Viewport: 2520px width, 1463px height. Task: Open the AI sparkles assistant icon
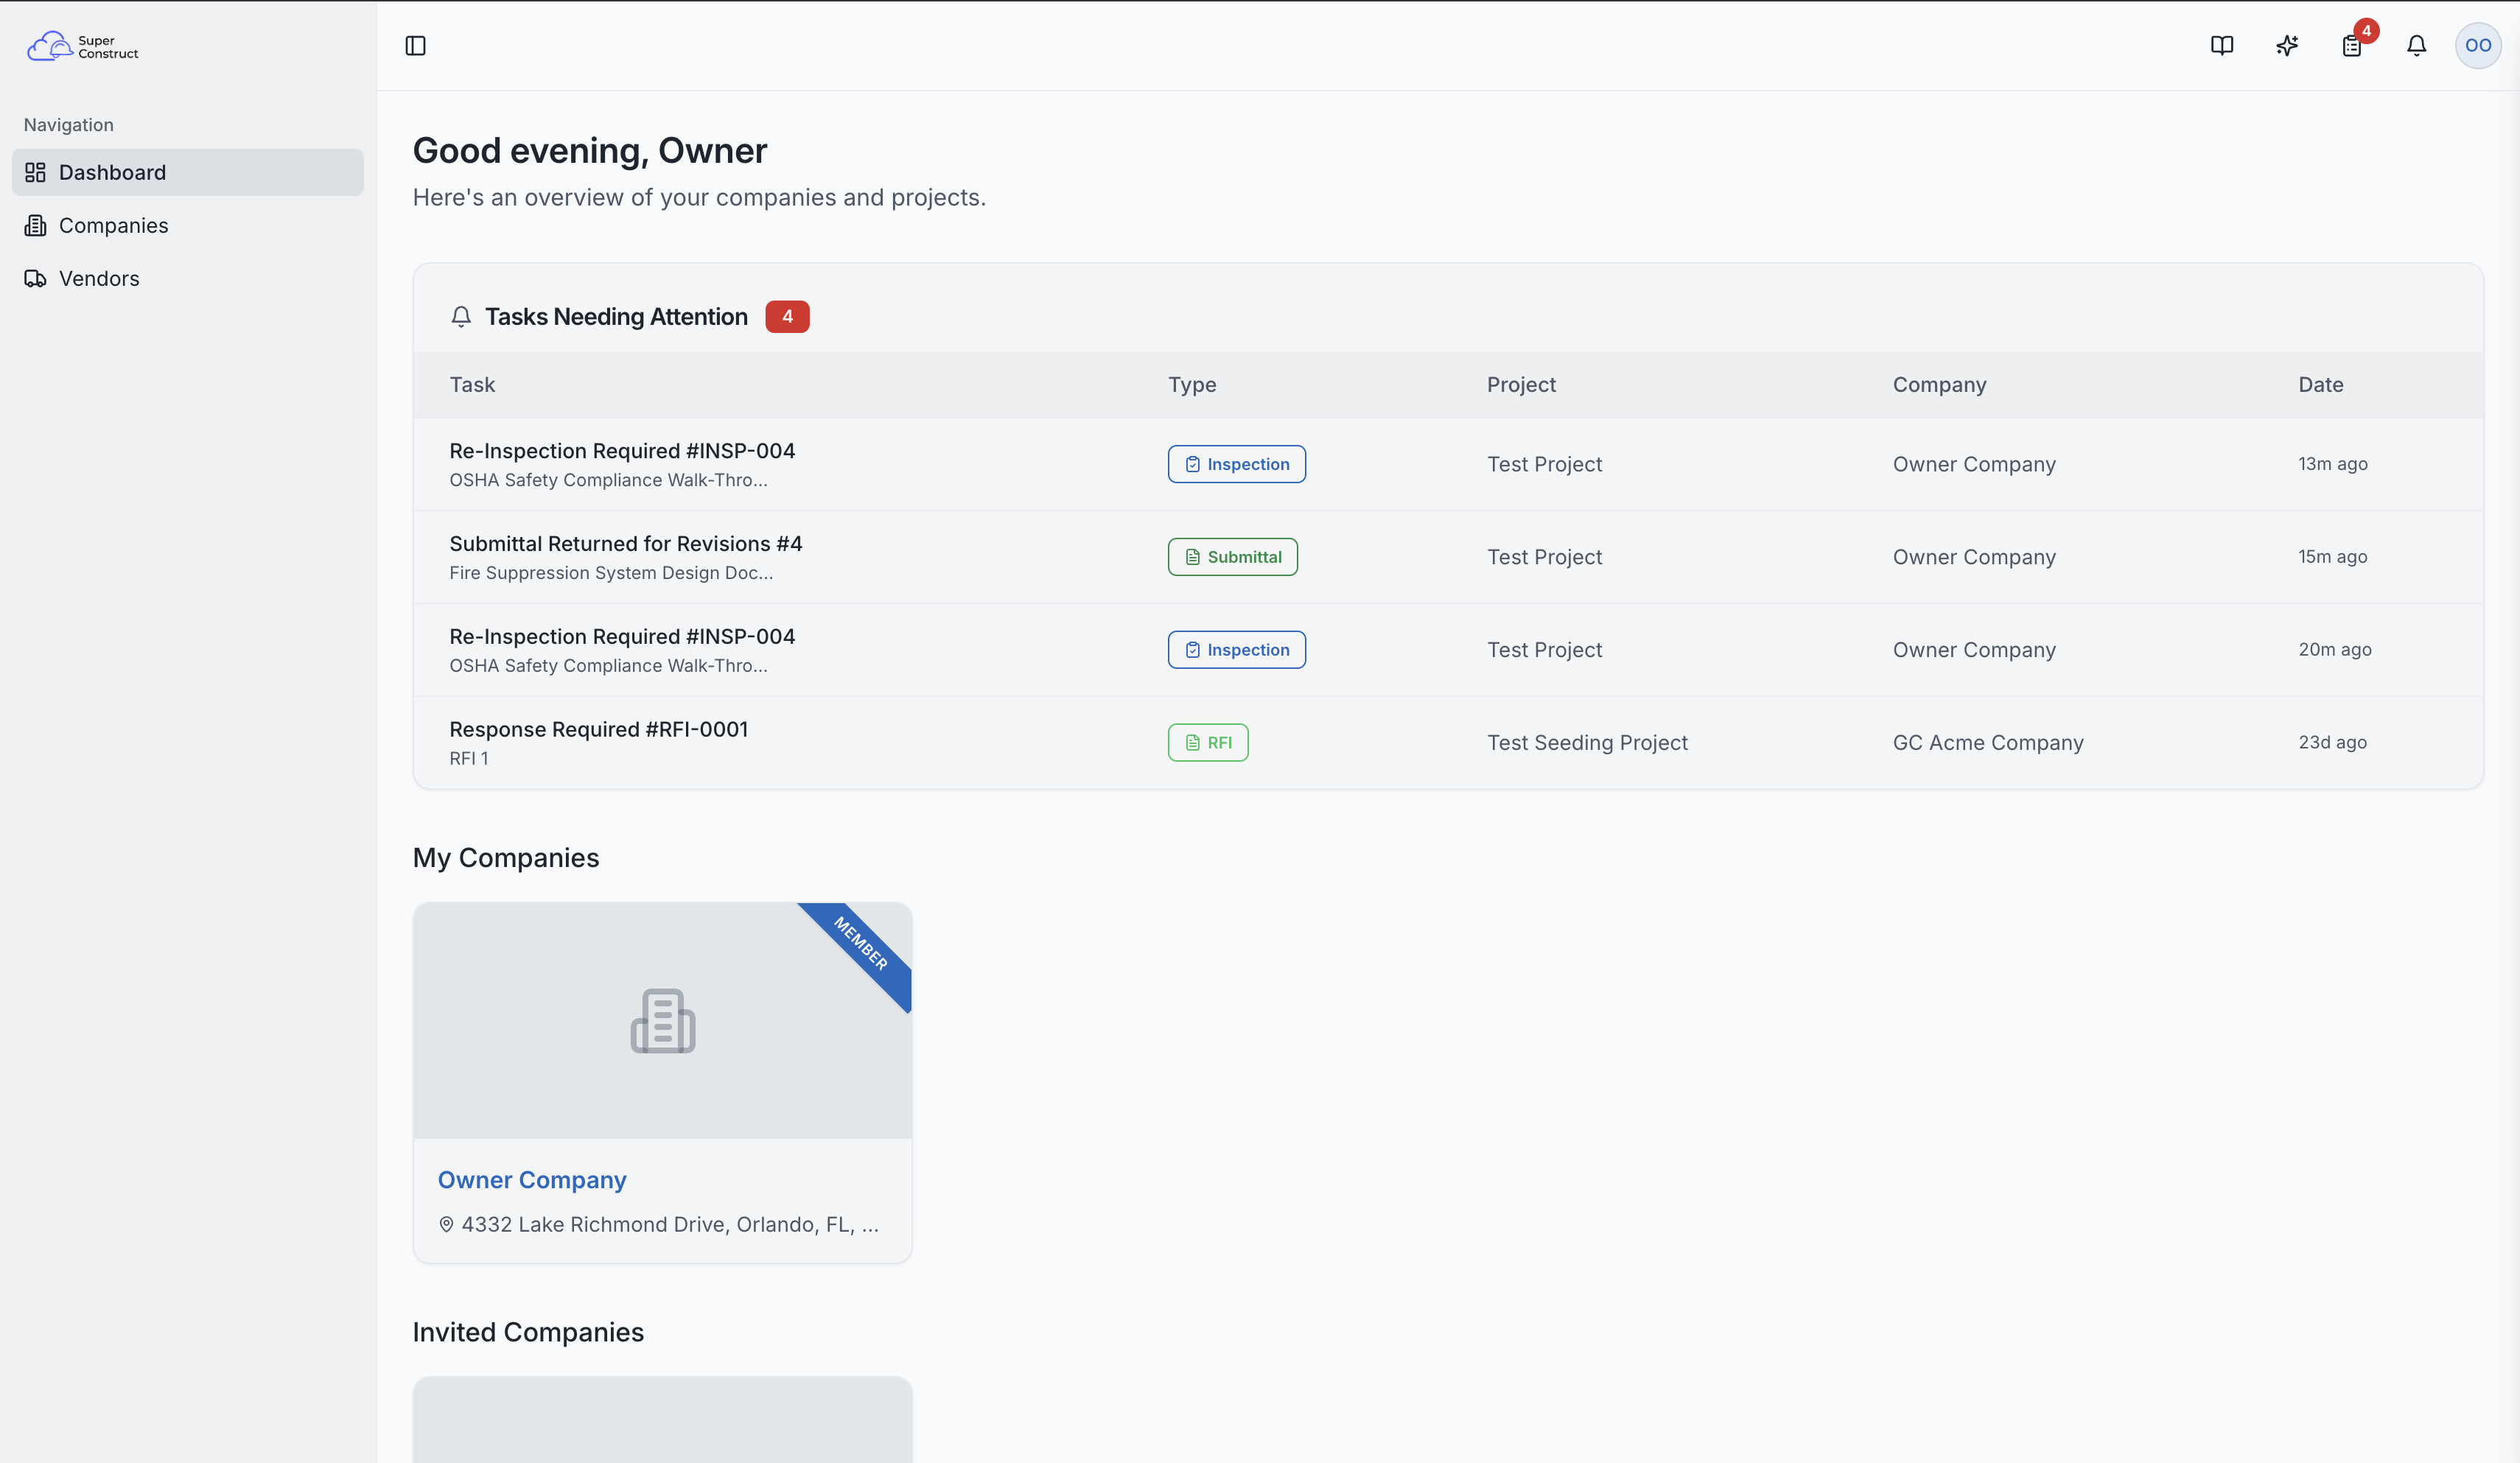[x=2287, y=46]
